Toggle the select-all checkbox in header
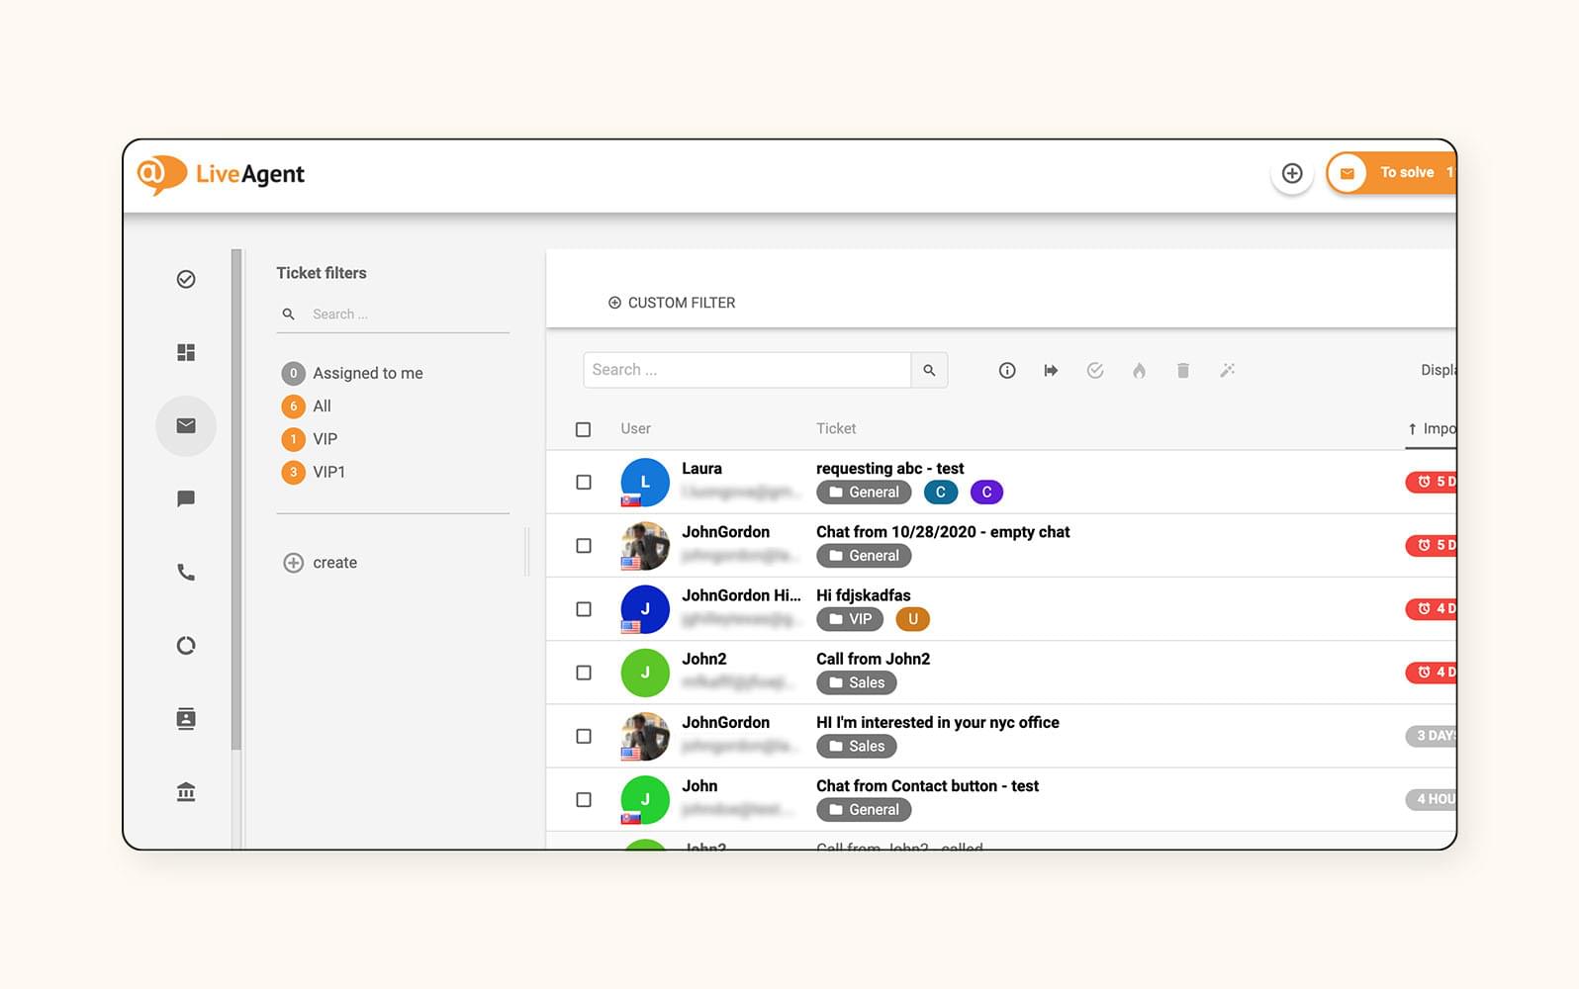Viewport: 1579px width, 989px height. [x=584, y=429]
